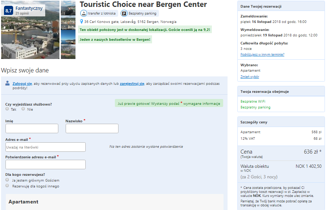Focus the Nazwisko text field

point(92,128)
